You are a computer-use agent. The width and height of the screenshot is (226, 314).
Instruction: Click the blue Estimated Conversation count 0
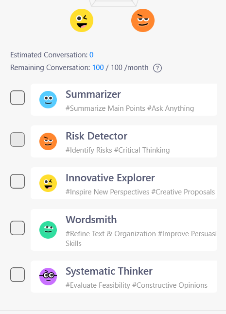[x=91, y=55]
